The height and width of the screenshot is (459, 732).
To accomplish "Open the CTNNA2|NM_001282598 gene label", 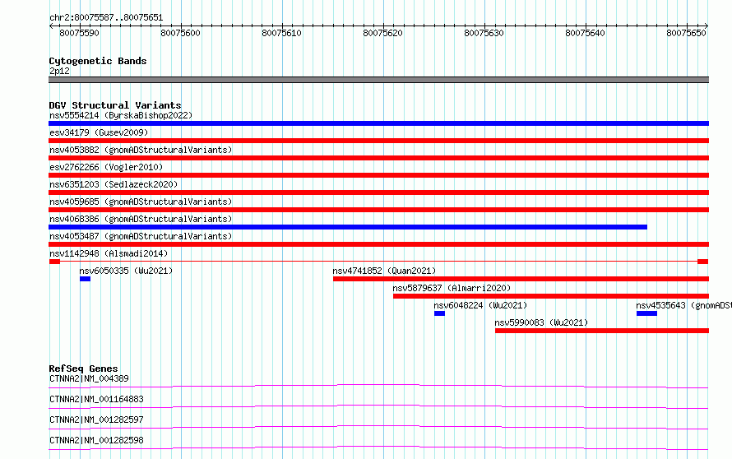I will (96, 440).
